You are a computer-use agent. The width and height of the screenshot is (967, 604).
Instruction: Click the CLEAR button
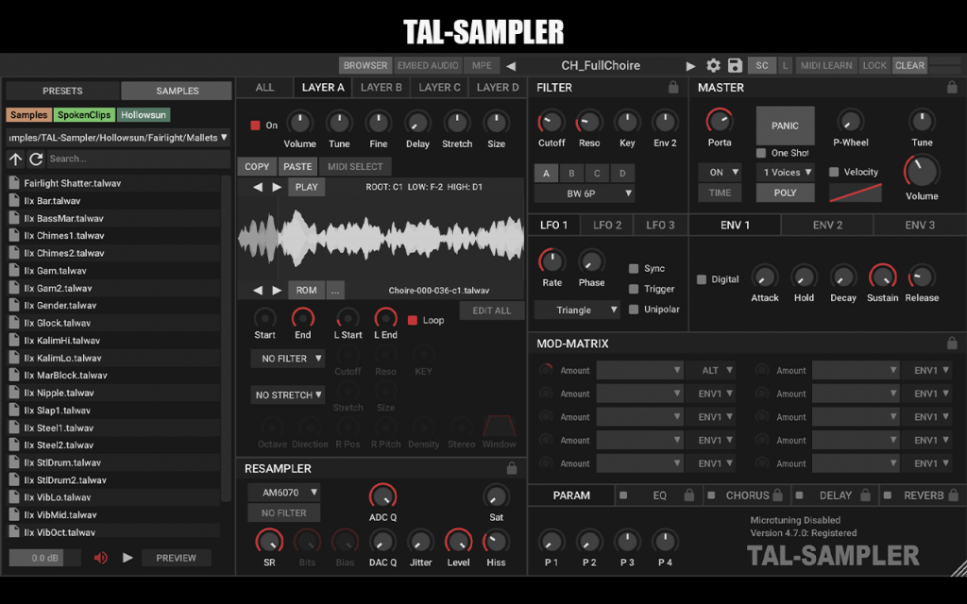click(909, 65)
